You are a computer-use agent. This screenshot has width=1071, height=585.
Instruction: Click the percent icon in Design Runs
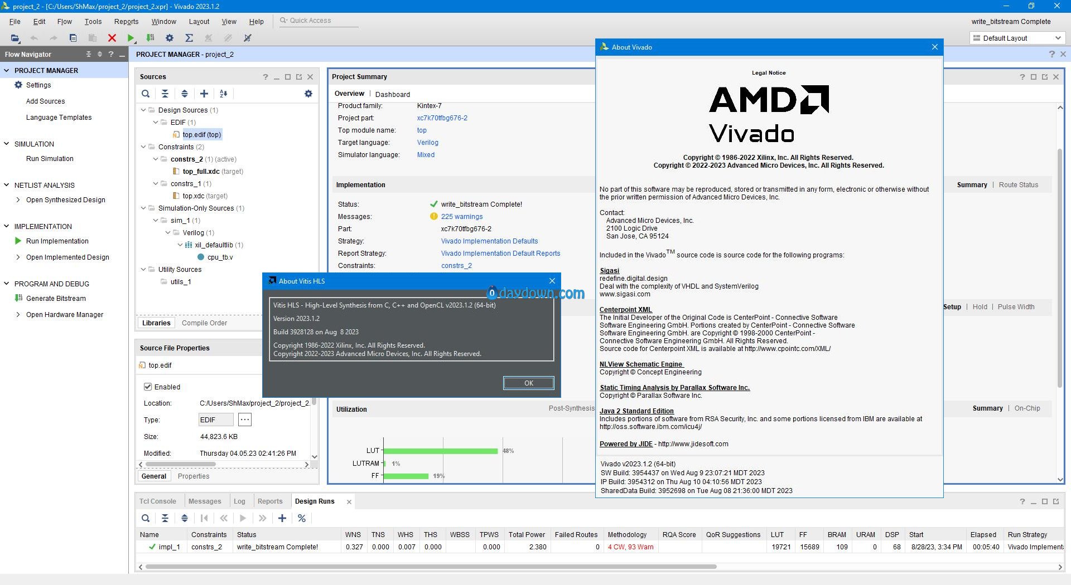pyautogui.click(x=302, y=518)
